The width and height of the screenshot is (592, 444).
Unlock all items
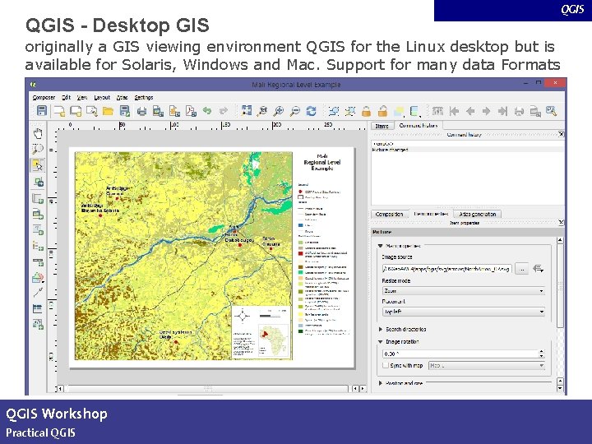382,111
